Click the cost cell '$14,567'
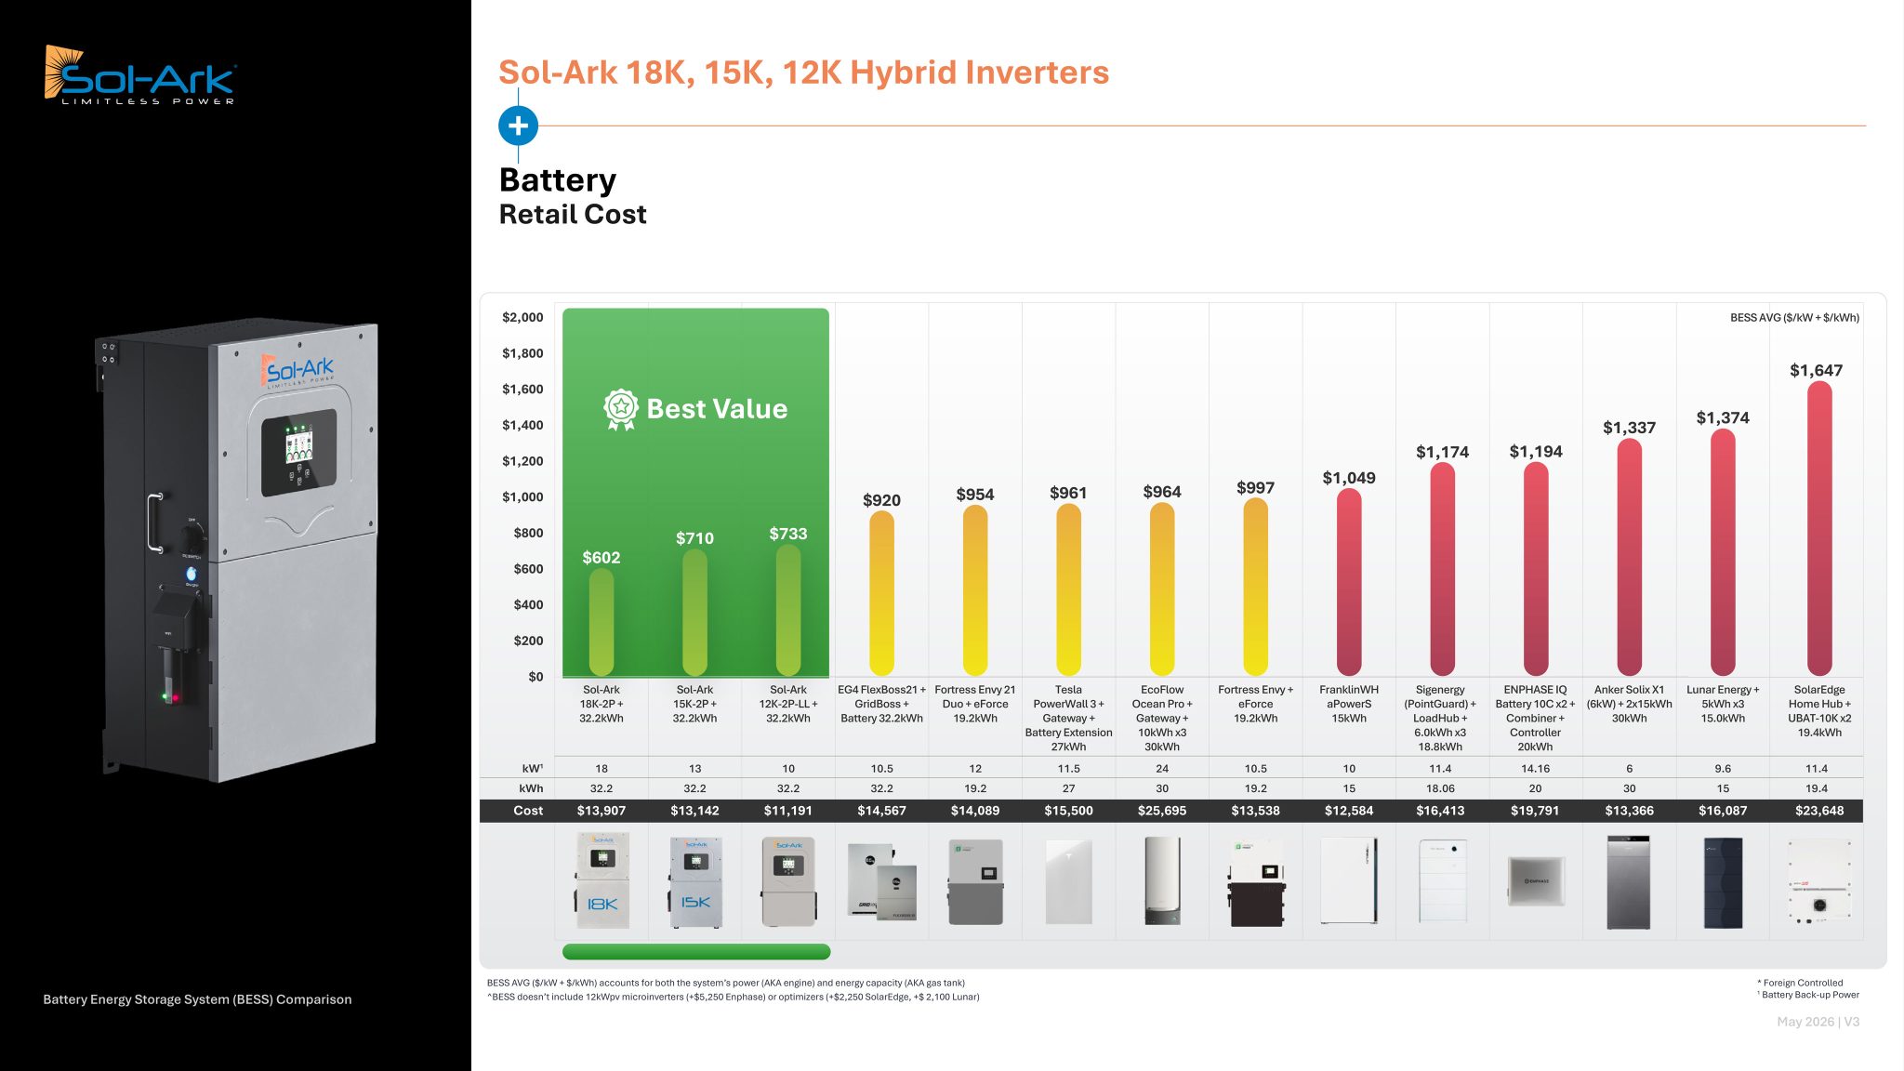This screenshot has width=1904, height=1071. click(881, 811)
